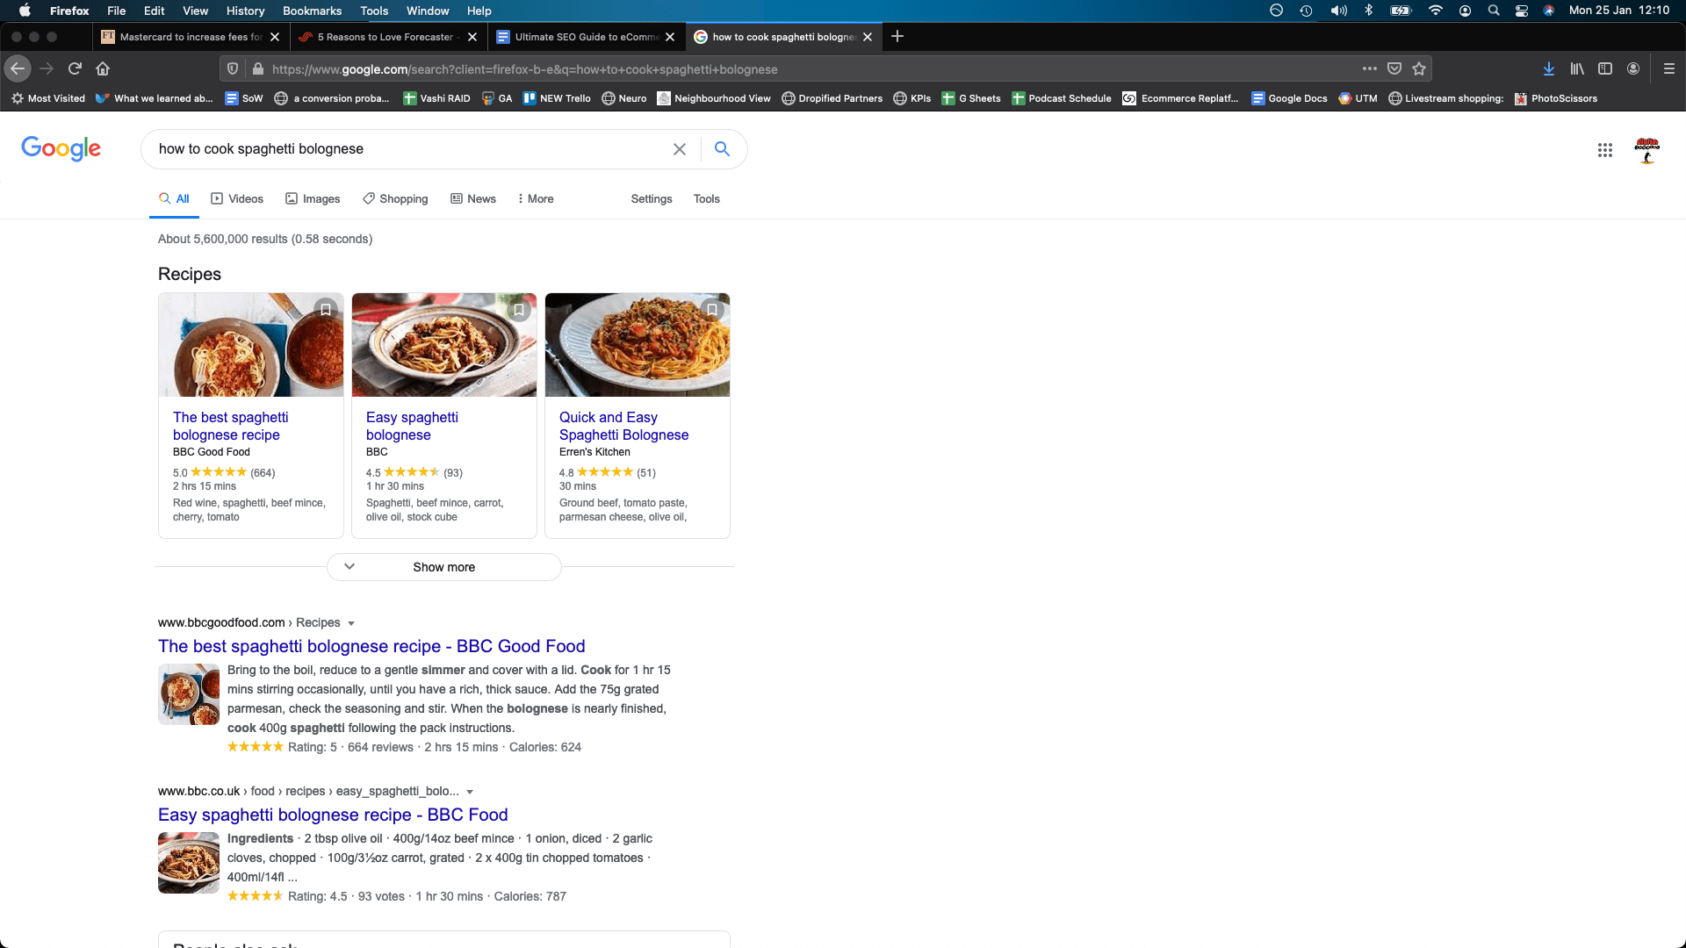1686x948 pixels.
Task: Open the Apple menu
Action: 25,11
